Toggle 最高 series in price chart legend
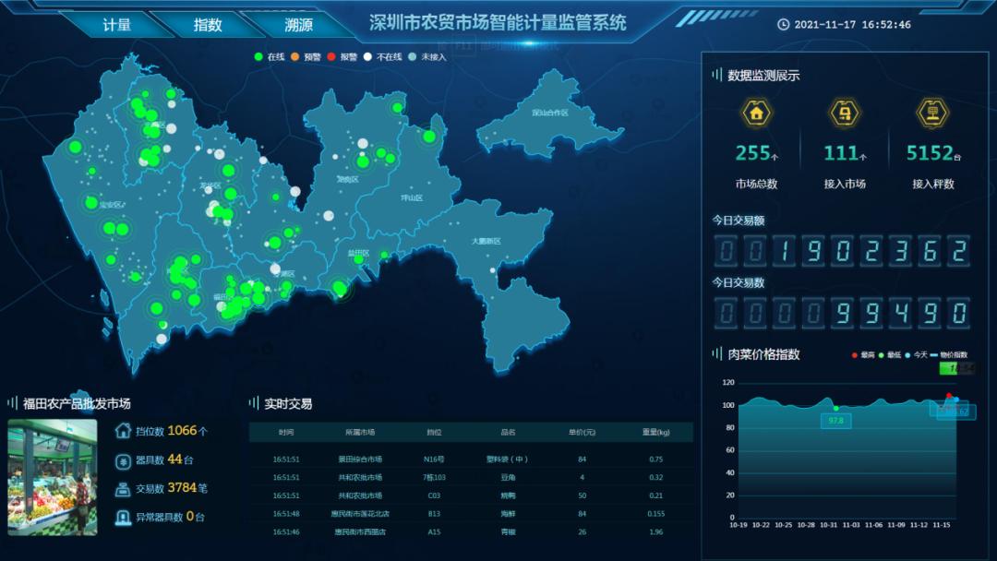997x561 pixels. click(x=862, y=355)
